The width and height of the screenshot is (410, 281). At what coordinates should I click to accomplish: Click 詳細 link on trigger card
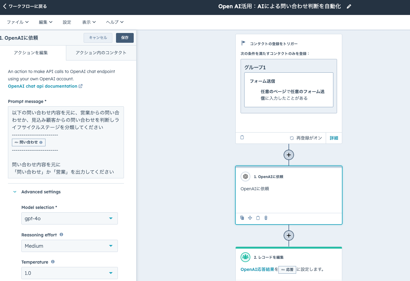point(334,138)
